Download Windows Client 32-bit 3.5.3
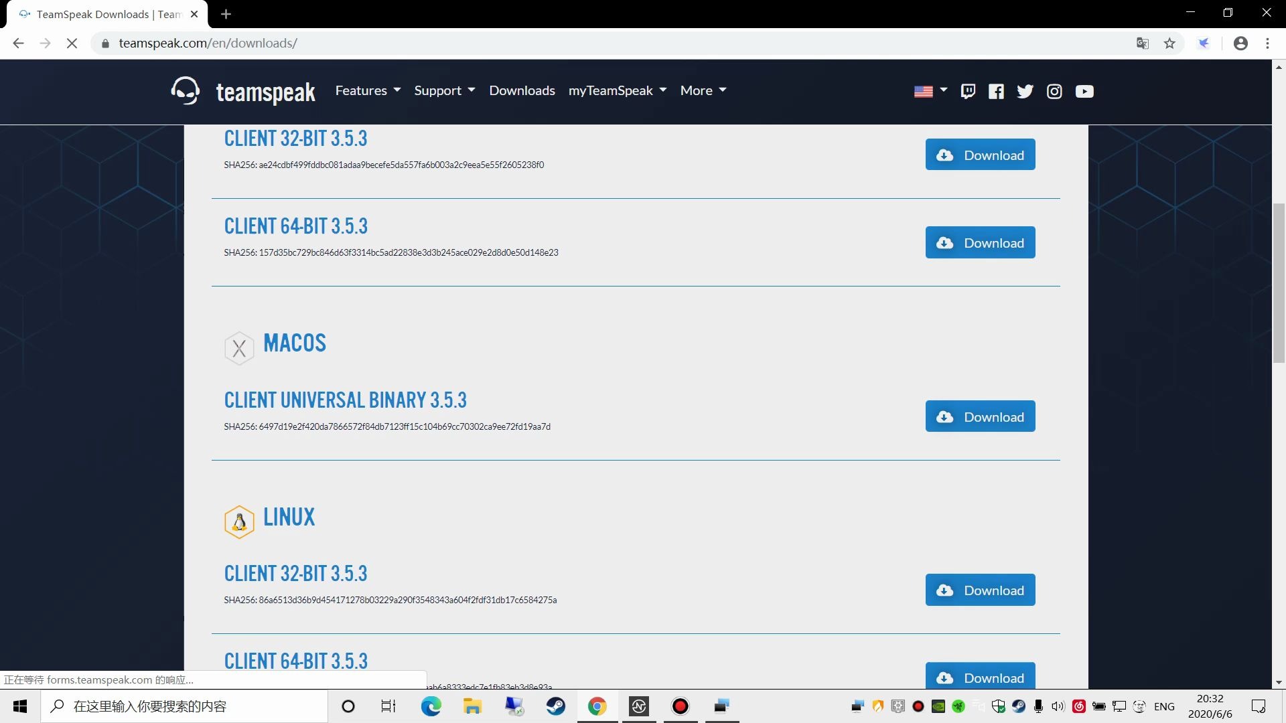Screen dimensions: 1286x723 coord(980,155)
